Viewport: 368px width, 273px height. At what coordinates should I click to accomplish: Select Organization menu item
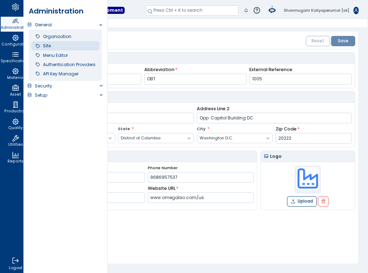[x=65, y=37]
